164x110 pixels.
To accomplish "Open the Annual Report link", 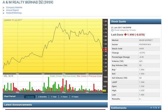I will pos(12,10).
